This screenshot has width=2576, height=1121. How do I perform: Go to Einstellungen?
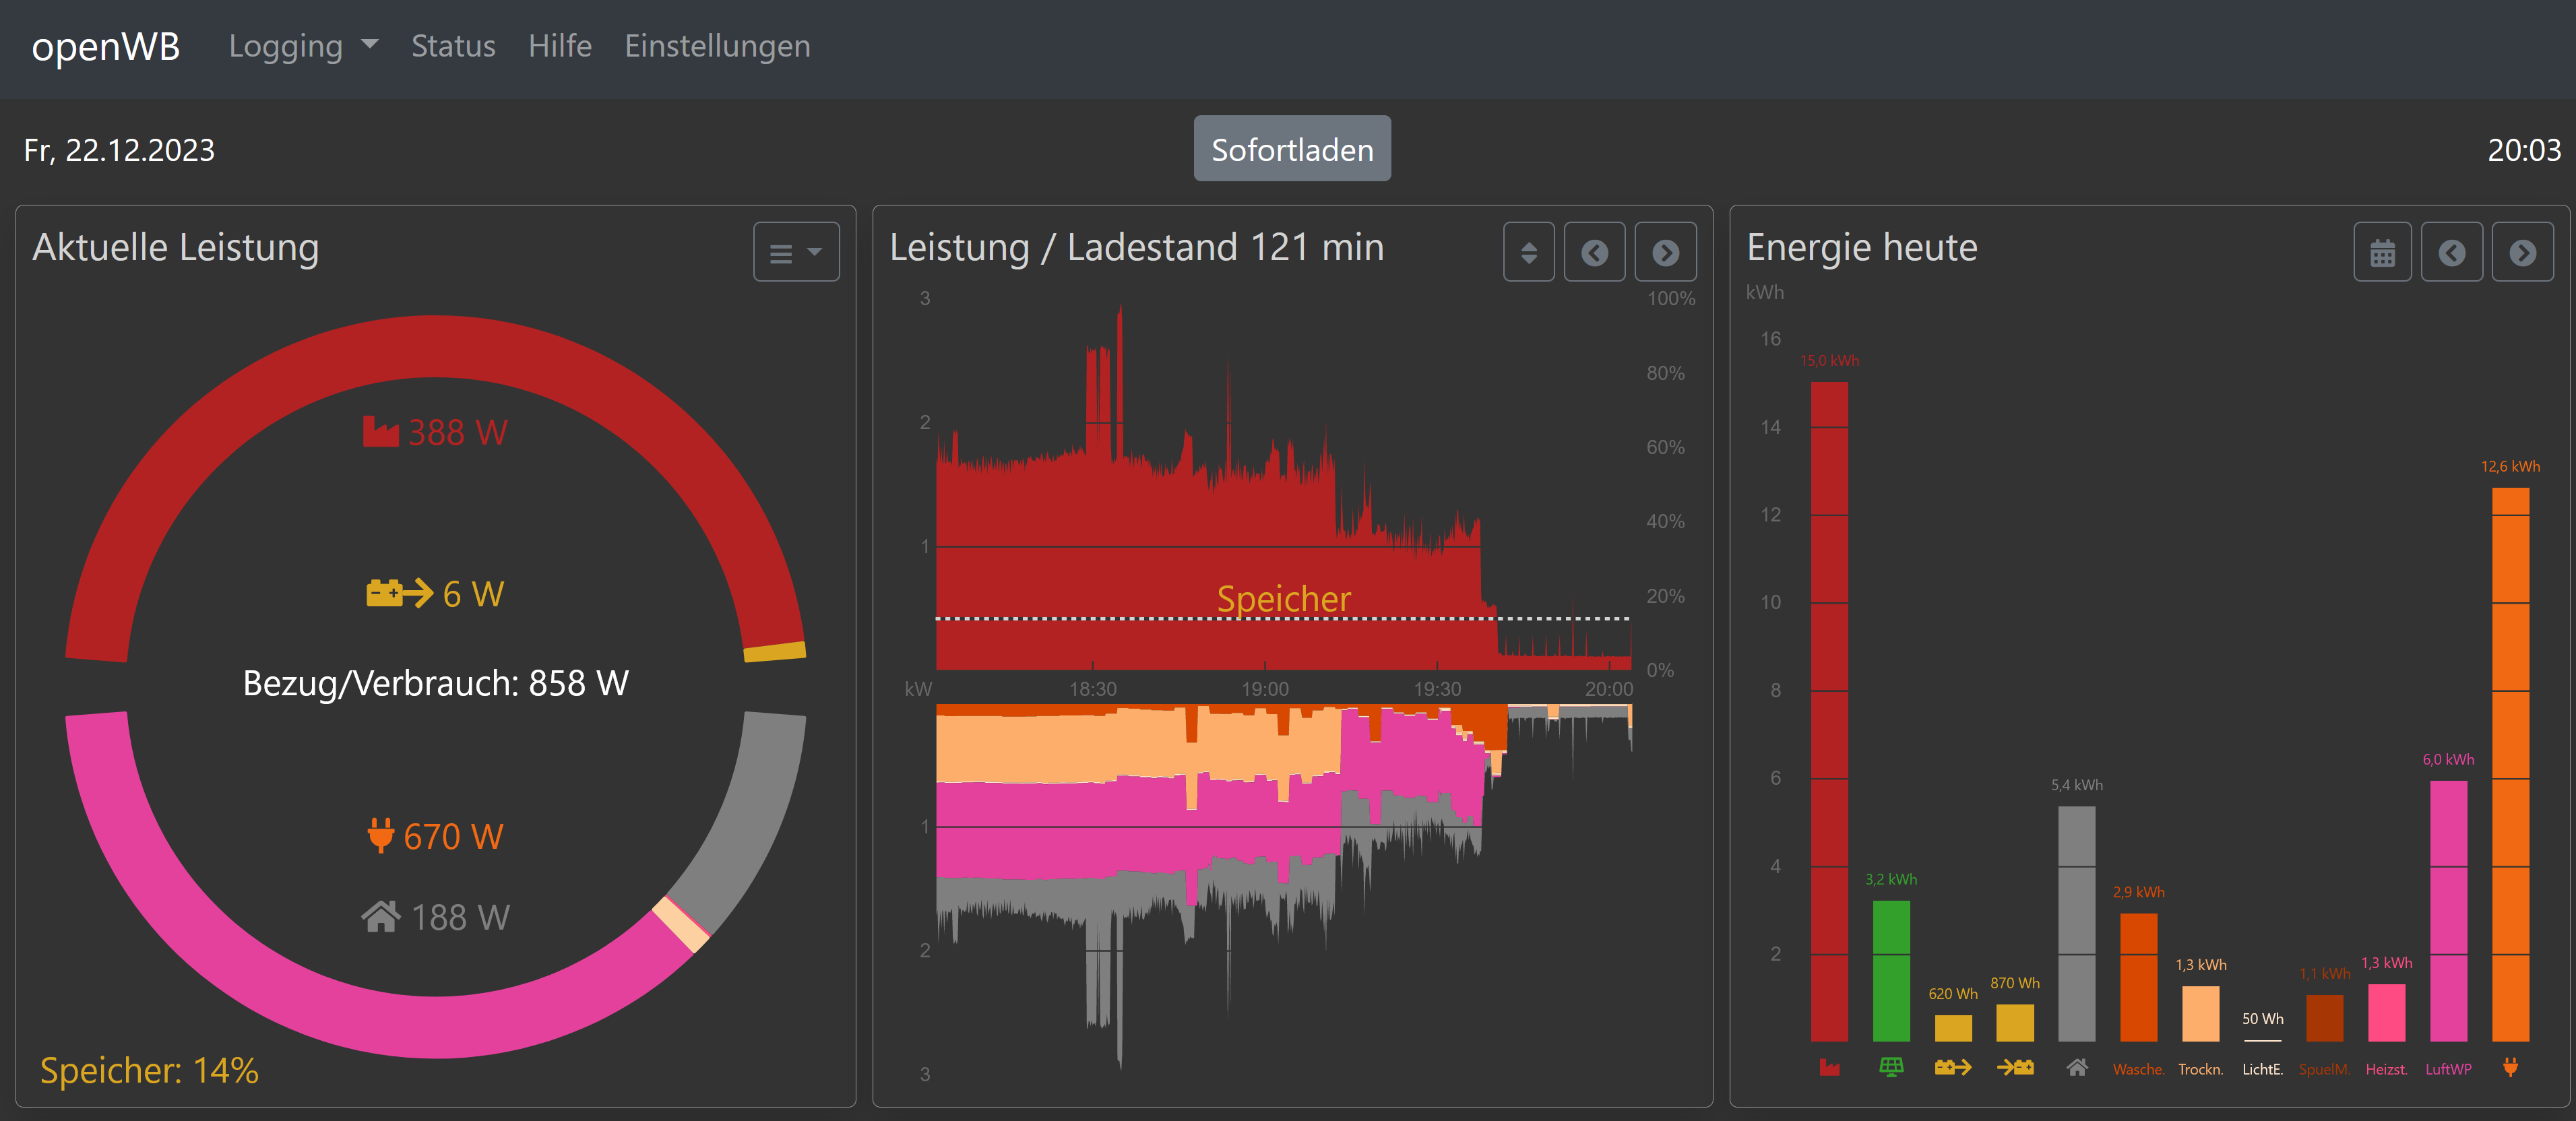717,46
